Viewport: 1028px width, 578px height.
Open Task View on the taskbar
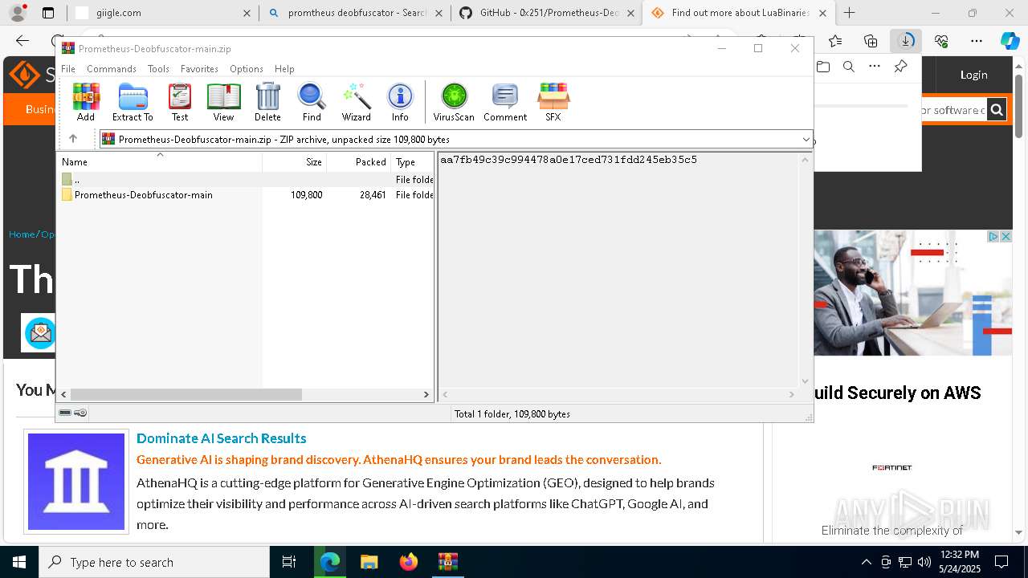coord(289,562)
